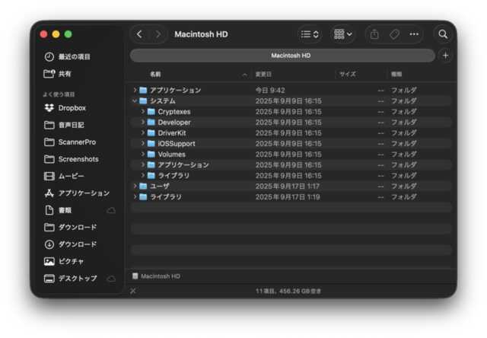The height and width of the screenshot is (338, 487).
Task: Click the iCloud icon next to 書類
Action: click(x=111, y=211)
